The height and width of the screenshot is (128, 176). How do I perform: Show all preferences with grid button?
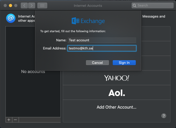pos(42,5)
